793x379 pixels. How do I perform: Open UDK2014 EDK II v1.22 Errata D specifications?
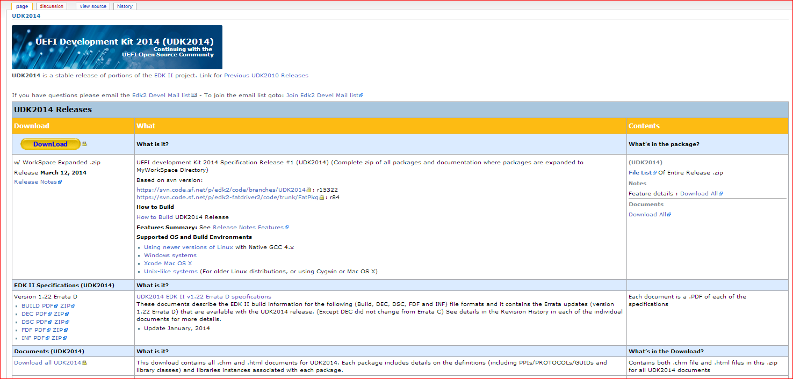204,297
